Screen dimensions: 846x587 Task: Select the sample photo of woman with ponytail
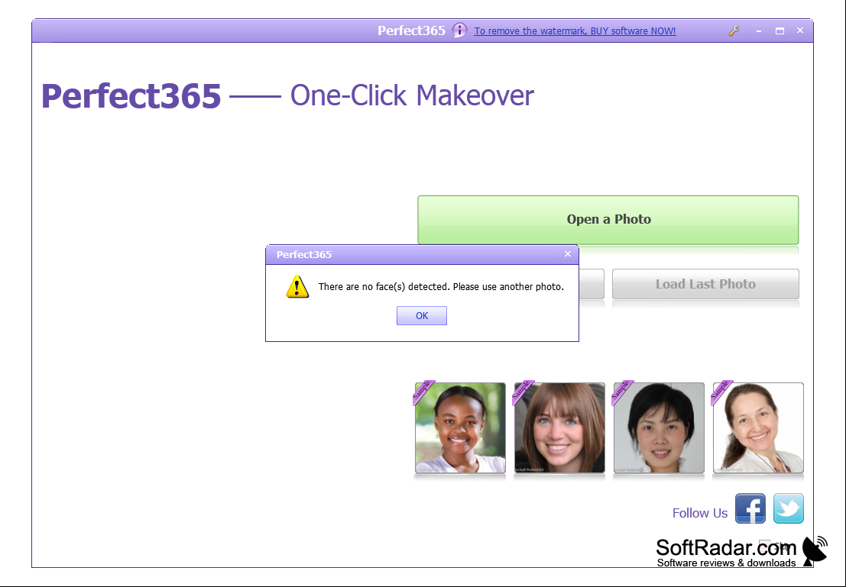757,427
